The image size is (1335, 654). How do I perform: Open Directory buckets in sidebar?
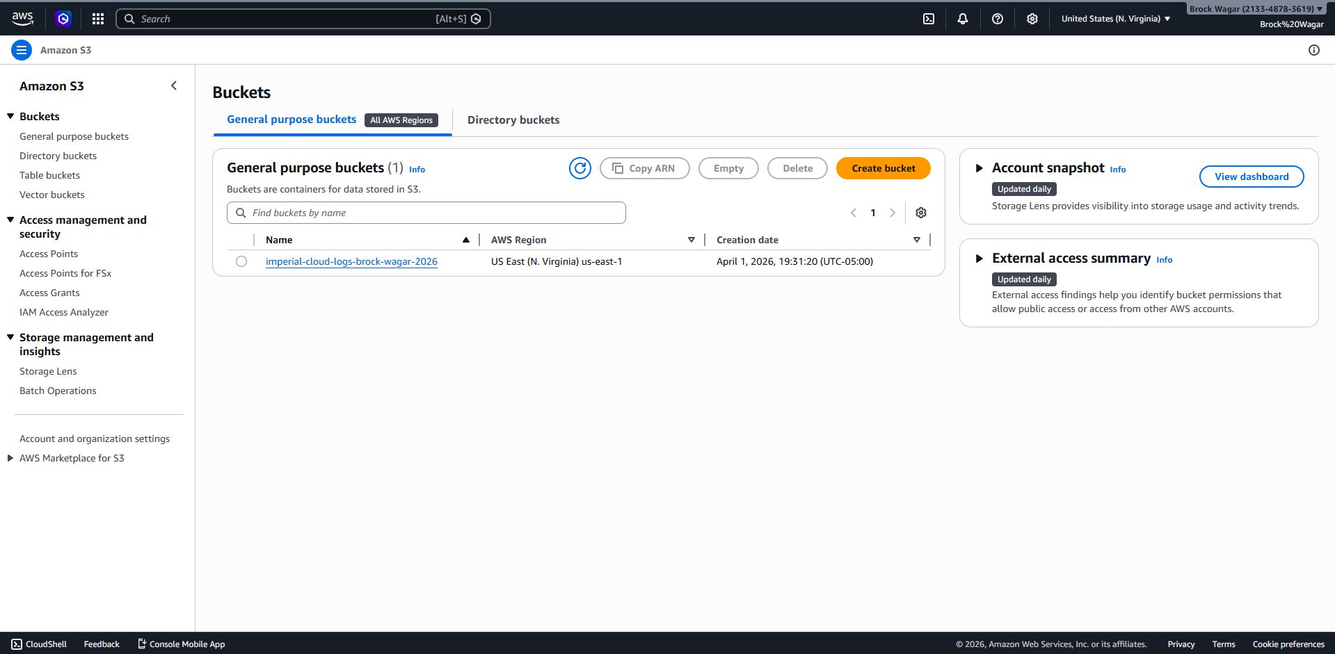pyautogui.click(x=58, y=156)
